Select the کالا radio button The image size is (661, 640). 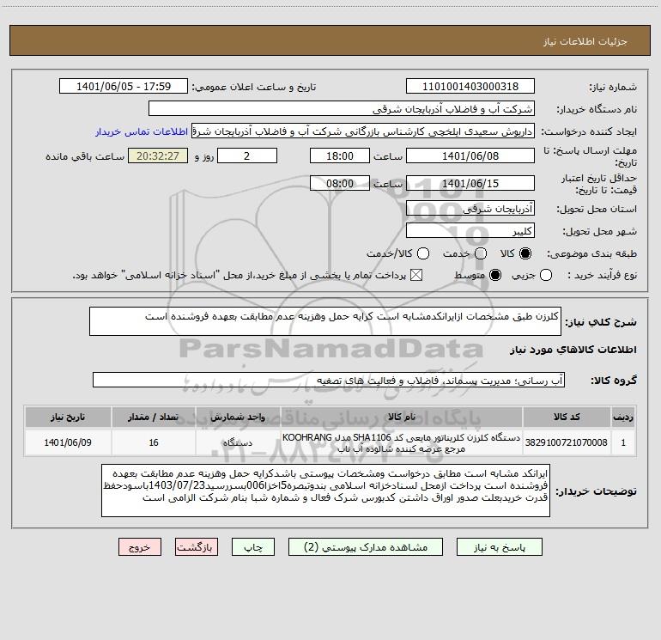pos(525,253)
